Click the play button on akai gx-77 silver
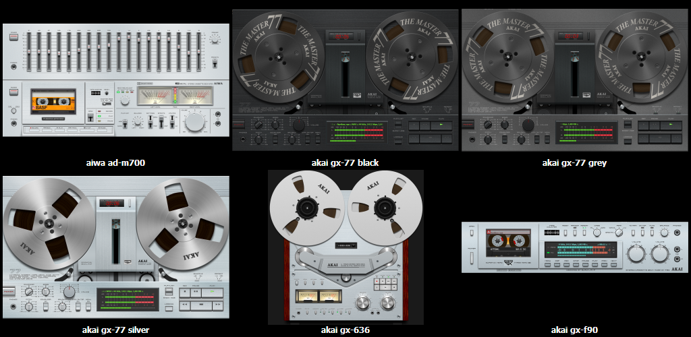The height and width of the screenshot is (337, 691). [213, 293]
